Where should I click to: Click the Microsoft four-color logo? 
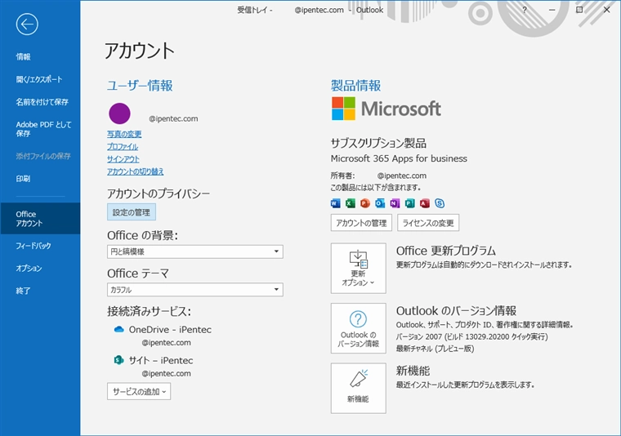343,109
